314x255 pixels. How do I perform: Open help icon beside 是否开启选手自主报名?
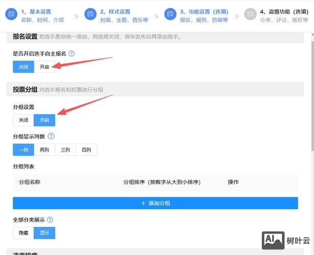[71, 54]
